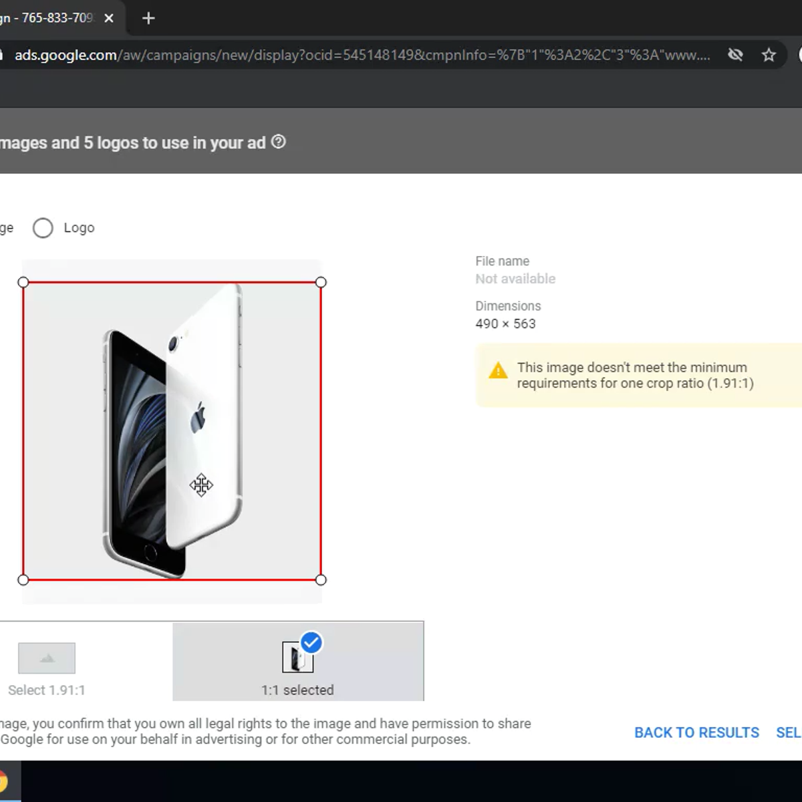Choose the Select 1.91:1 crop thumbnail
This screenshot has width=802, height=802.
tap(47, 659)
